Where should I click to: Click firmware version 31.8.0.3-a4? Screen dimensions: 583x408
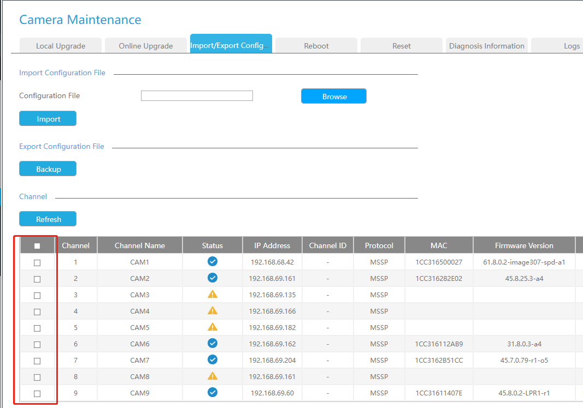(x=524, y=344)
